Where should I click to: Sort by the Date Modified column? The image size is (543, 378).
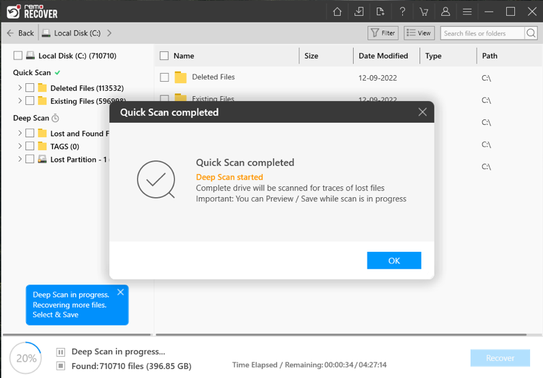coord(383,56)
